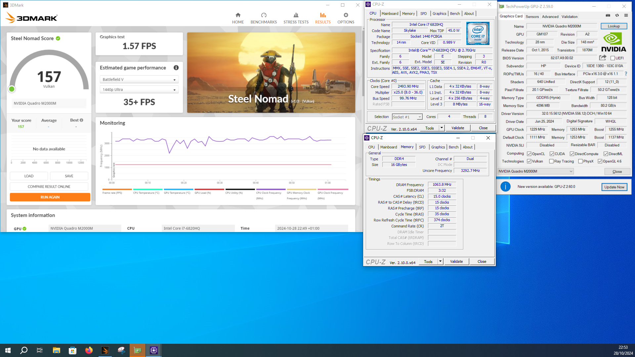Open the Windows Start menu

tap(8, 350)
